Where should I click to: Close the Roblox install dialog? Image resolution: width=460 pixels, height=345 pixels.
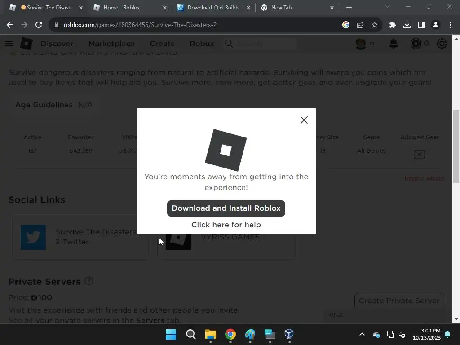coord(304,119)
